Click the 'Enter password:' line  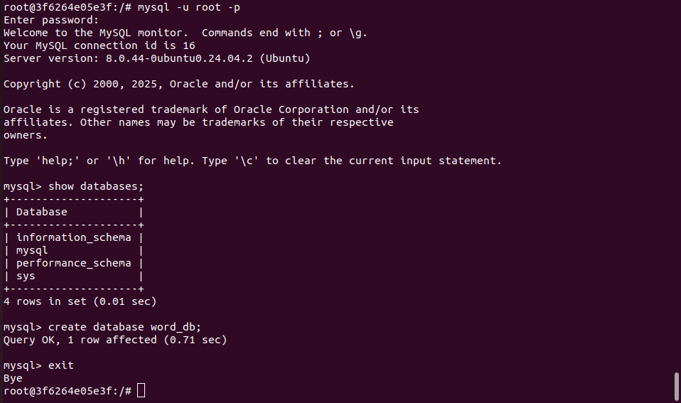click(51, 20)
